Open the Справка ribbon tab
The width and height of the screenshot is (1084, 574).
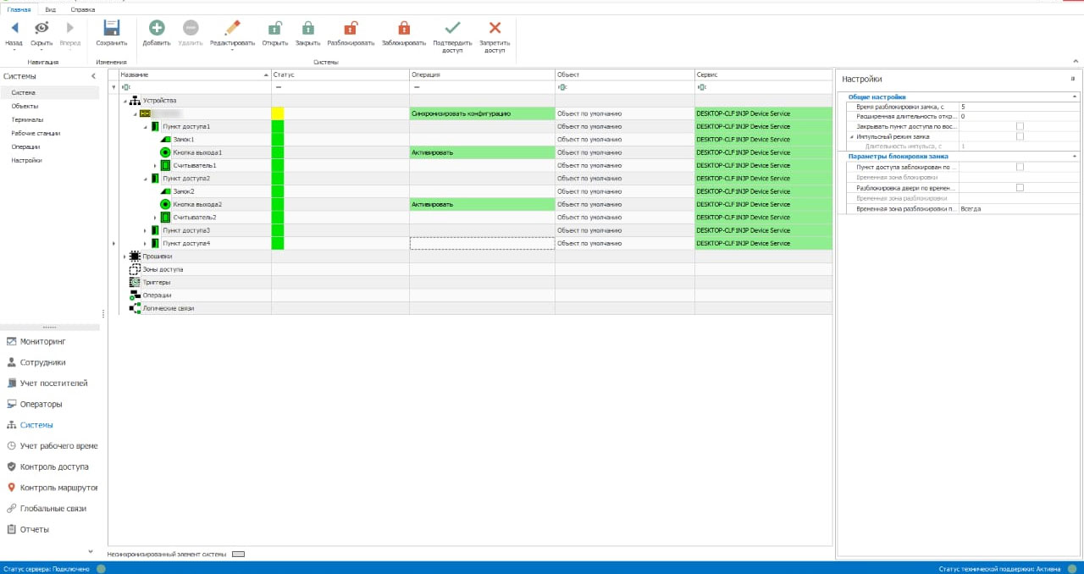[82, 9]
